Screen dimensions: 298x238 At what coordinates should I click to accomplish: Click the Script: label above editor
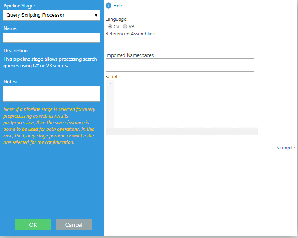tap(112, 77)
